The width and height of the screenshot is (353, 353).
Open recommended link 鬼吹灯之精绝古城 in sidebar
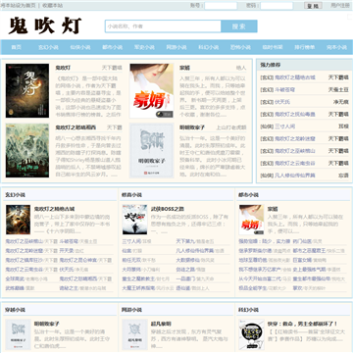point(295,77)
